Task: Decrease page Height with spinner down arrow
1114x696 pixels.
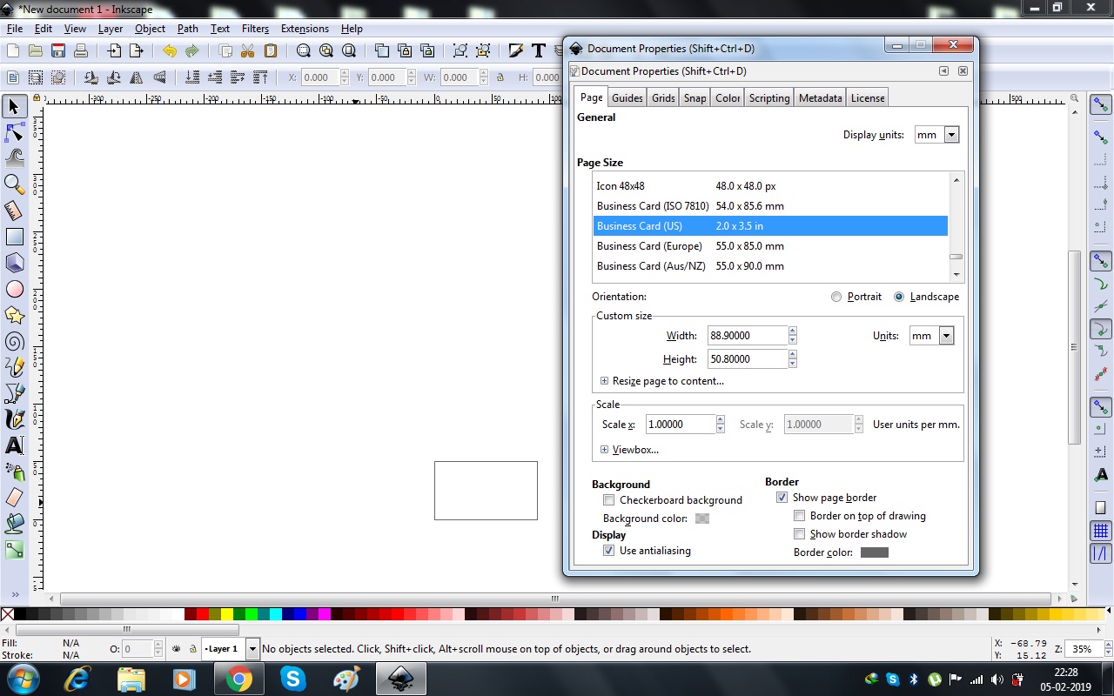Action: point(793,364)
